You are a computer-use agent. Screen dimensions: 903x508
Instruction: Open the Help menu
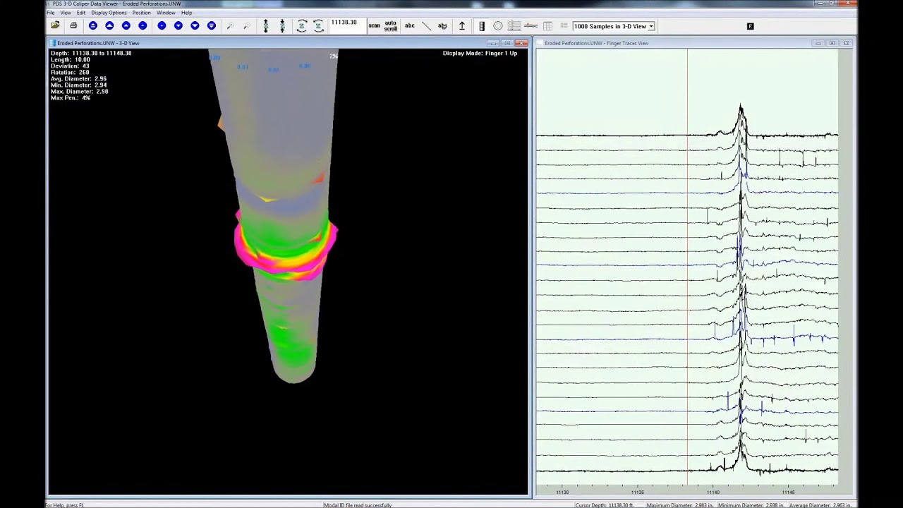tap(186, 13)
